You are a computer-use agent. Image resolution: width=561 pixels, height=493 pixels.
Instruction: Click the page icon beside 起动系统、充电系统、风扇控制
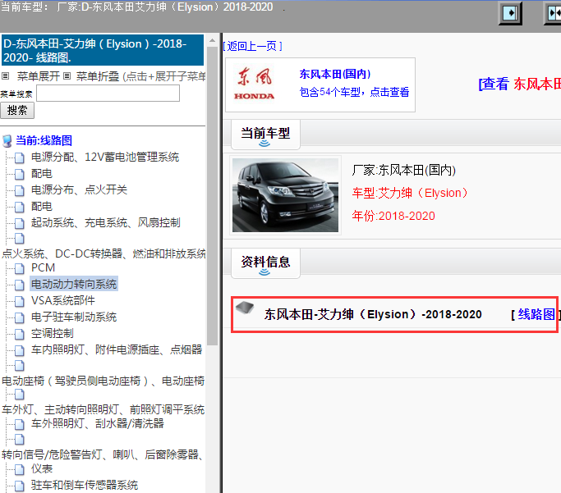coord(20,223)
